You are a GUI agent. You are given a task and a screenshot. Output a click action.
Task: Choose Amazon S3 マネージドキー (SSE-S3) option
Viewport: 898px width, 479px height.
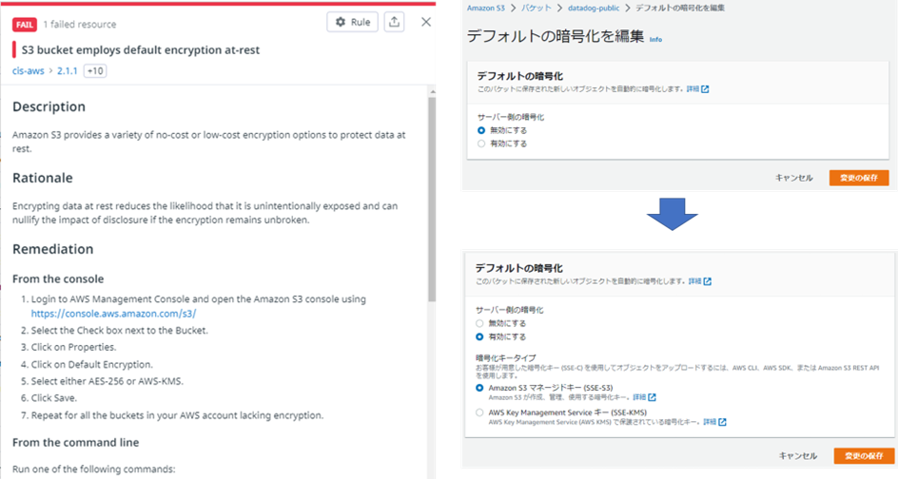479,388
